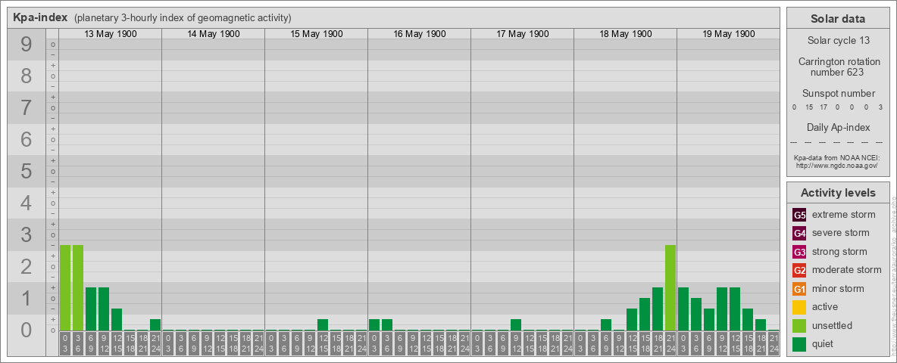
Task: Click the 17 May 9–12h small bar
Action: pyautogui.click(x=516, y=324)
